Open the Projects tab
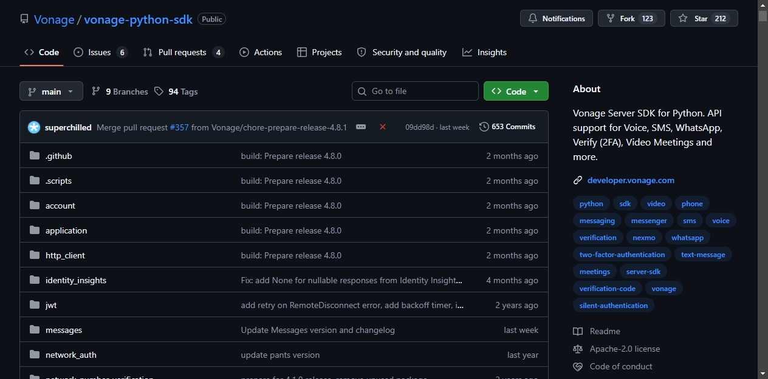768x379 pixels. (x=320, y=52)
